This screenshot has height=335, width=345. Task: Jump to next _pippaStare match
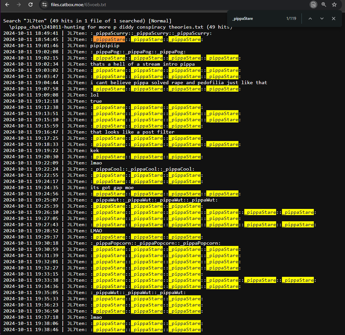pyautogui.click(x=322, y=19)
